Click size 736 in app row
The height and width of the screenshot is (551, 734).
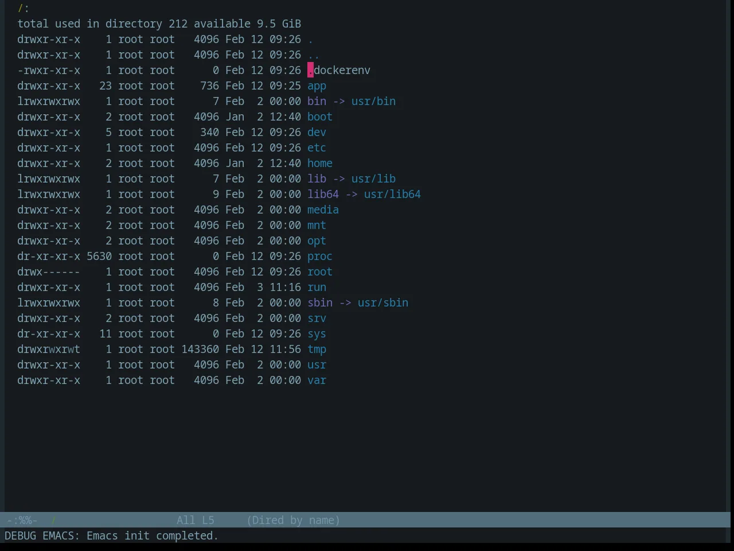point(209,86)
